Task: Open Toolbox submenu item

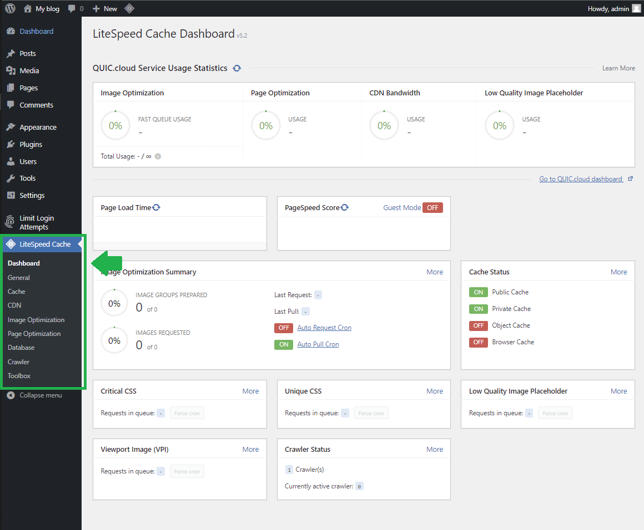Action: coord(19,376)
